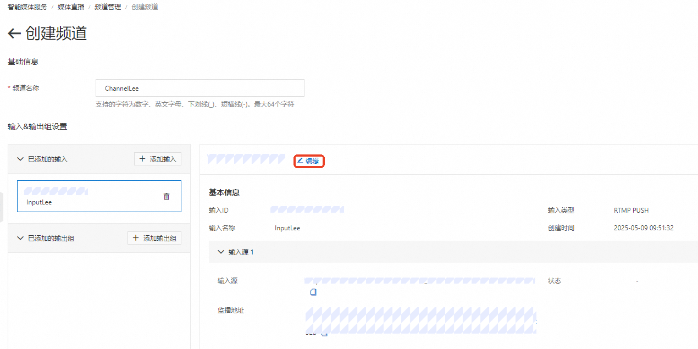This screenshot has height=349, width=698.
Task: Delete the InputLee input with trash icon
Action: pyautogui.click(x=167, y=196)
